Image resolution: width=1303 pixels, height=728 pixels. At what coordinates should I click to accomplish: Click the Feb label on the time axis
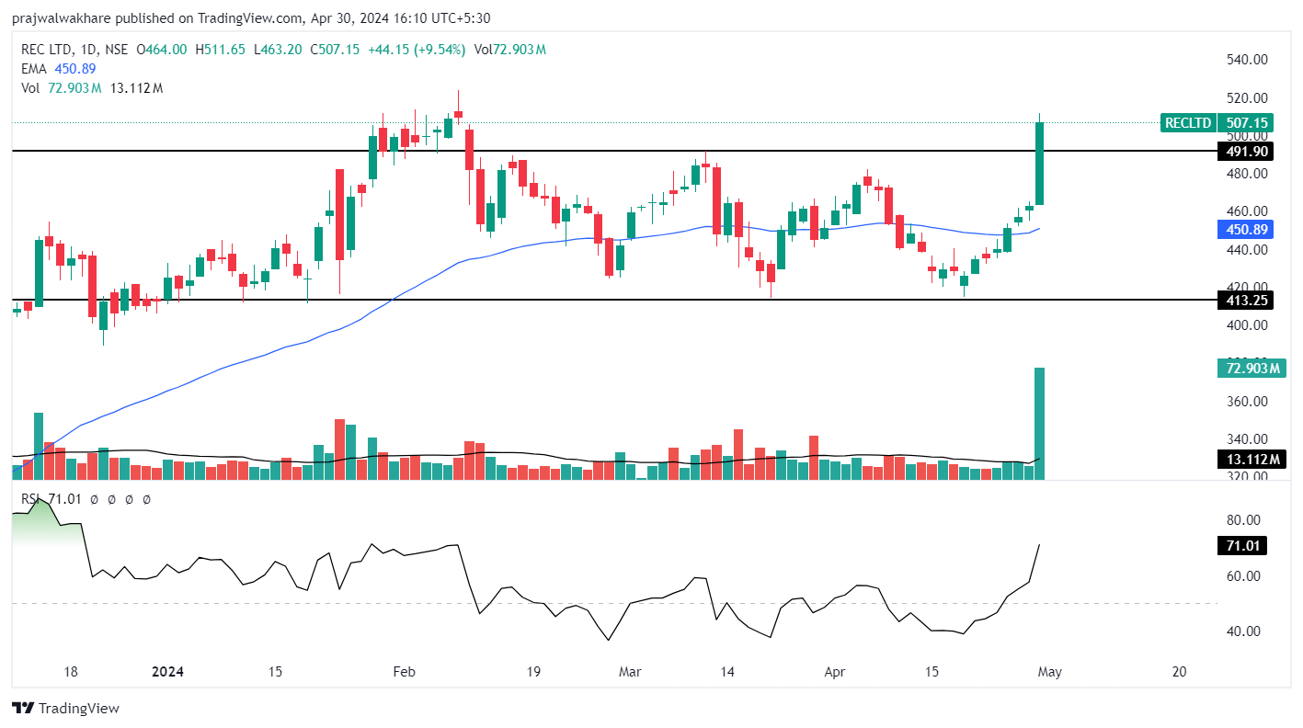tap(404, 672)
